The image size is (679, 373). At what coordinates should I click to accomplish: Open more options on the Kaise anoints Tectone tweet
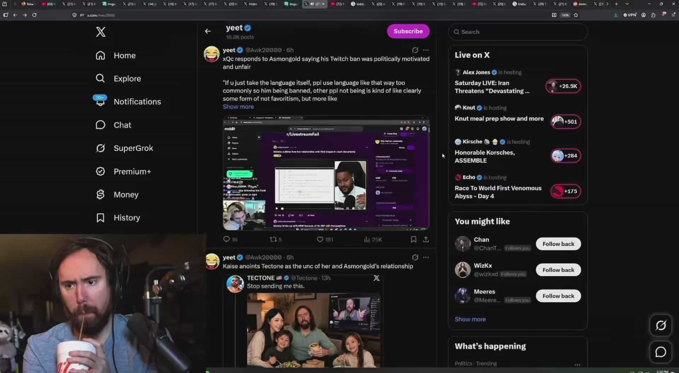point(426,257)
